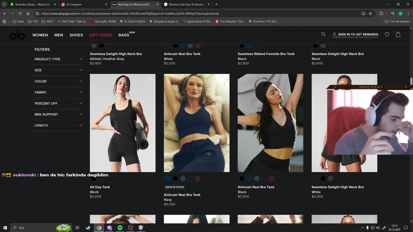Open the Tüm Yer İşaretleri folder
413x232 pixels.
tap(398, 22)
